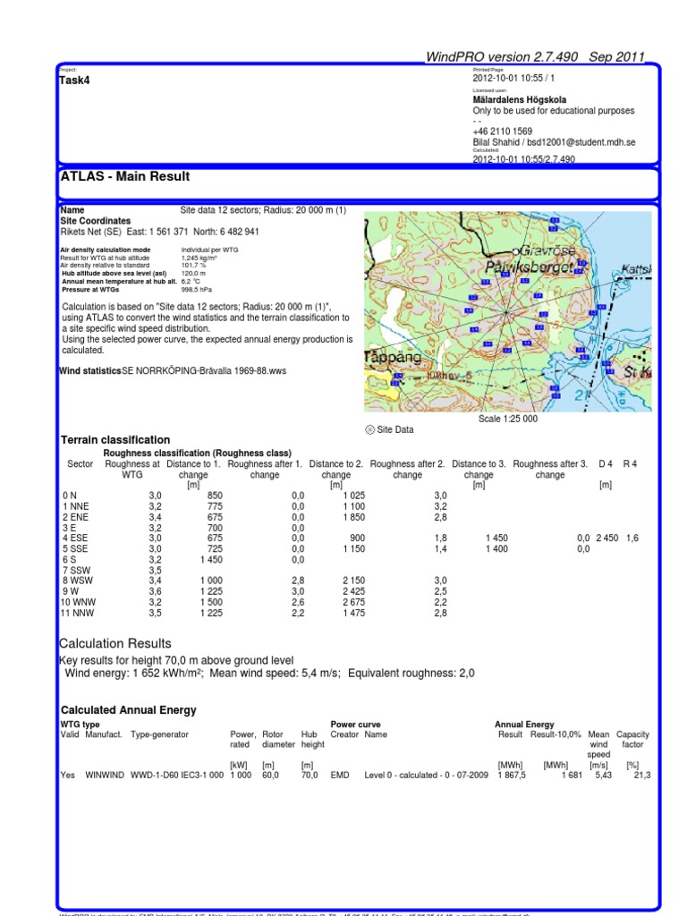
Task: Select the capacity factor value 21,3
Action: [640, 776]
